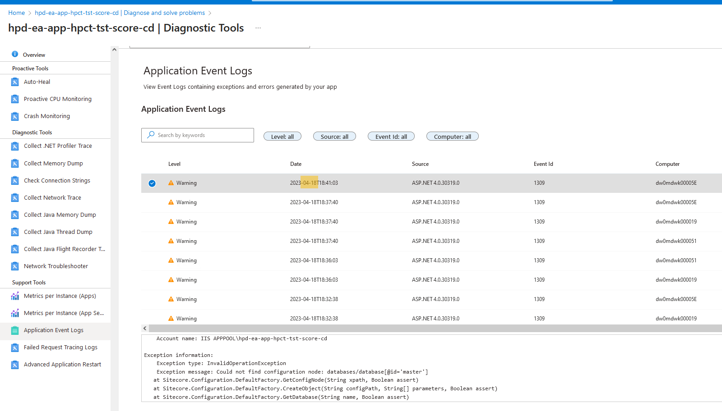Navigate to Home via the breadcrumb
The height and width of the screenshot is (411, 722).
(16, 13)
